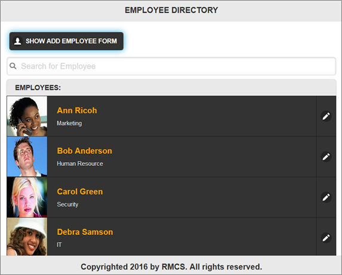The width and height of the screenshot is (342, 275).
Task: Edit Debra Samson using the pencil icon
Action: 326,238
